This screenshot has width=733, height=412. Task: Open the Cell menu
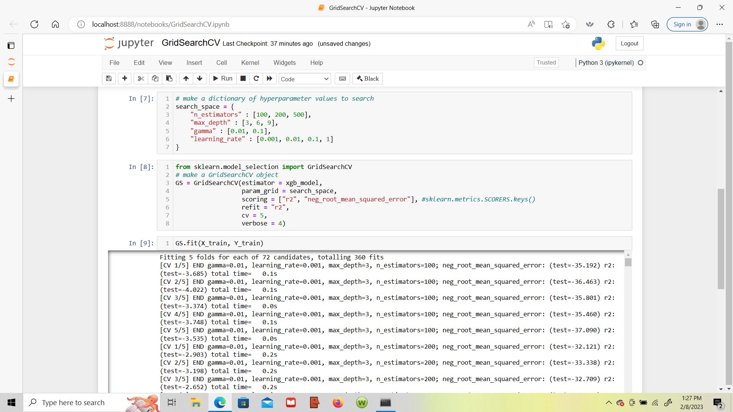221,63
